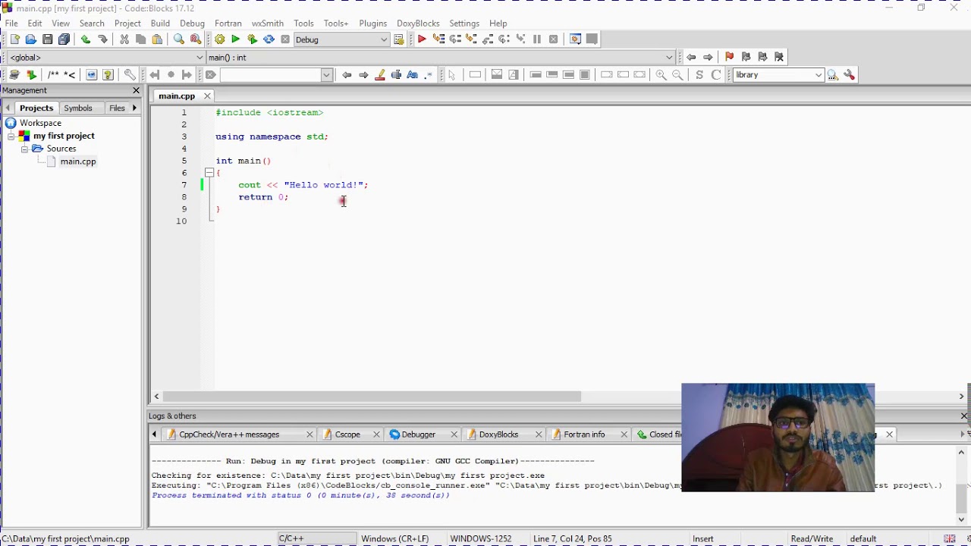Toggle match case Aa icon
The height and width of the screenshot is (546, 971).
click(x=413, y=74)
